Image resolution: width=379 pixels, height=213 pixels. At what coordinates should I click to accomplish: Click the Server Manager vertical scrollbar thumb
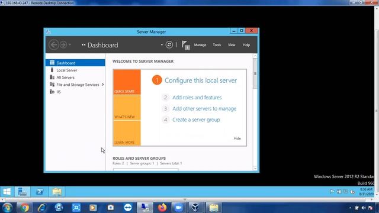click(255, 73)
